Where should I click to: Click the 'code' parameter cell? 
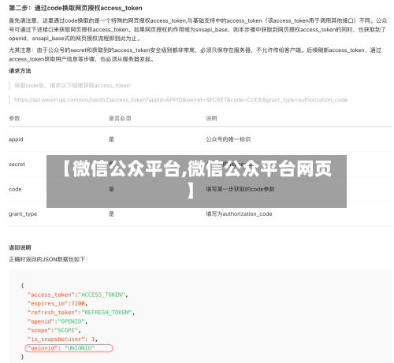point(15,189)
